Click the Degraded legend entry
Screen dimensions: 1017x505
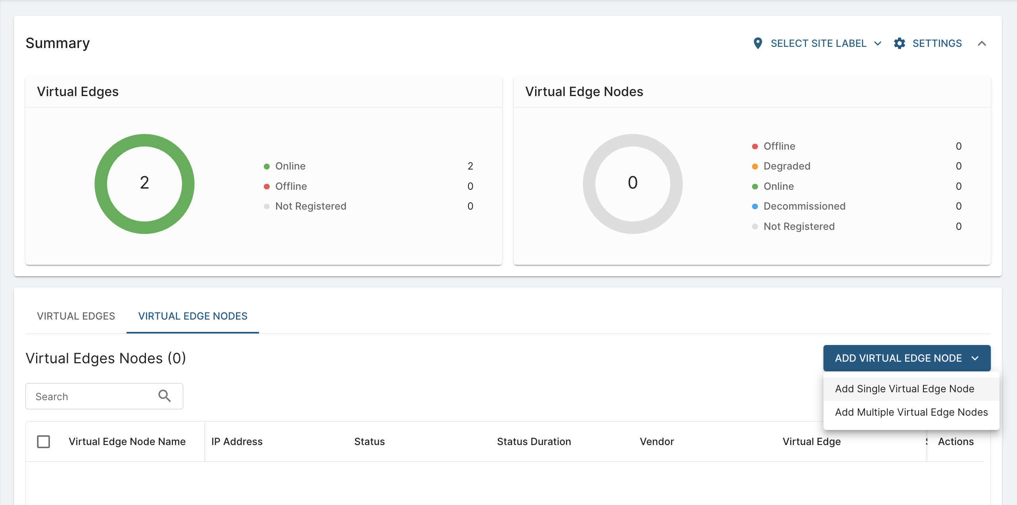[787, 166]
